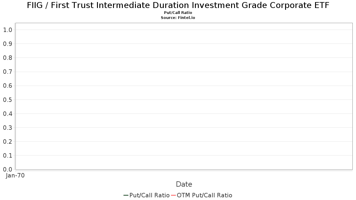Screen dimensions: 356x200
Task: Click the red OTM Put/Call Ratio line swatch
Action: pos(173,195)
